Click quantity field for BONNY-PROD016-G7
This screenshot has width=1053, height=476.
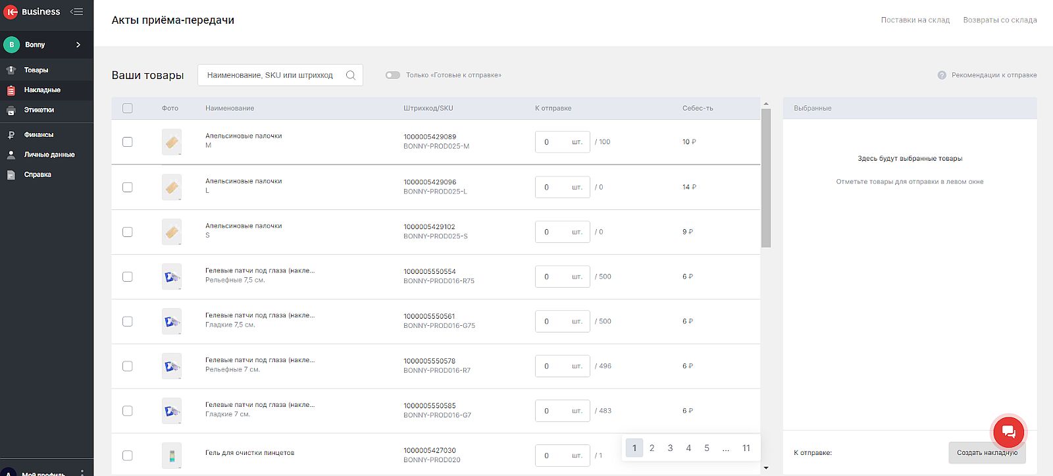[x=562, y=411]
